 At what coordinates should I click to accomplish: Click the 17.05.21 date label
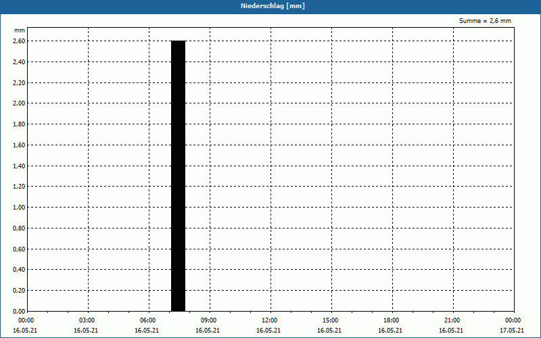click(512, 331)
